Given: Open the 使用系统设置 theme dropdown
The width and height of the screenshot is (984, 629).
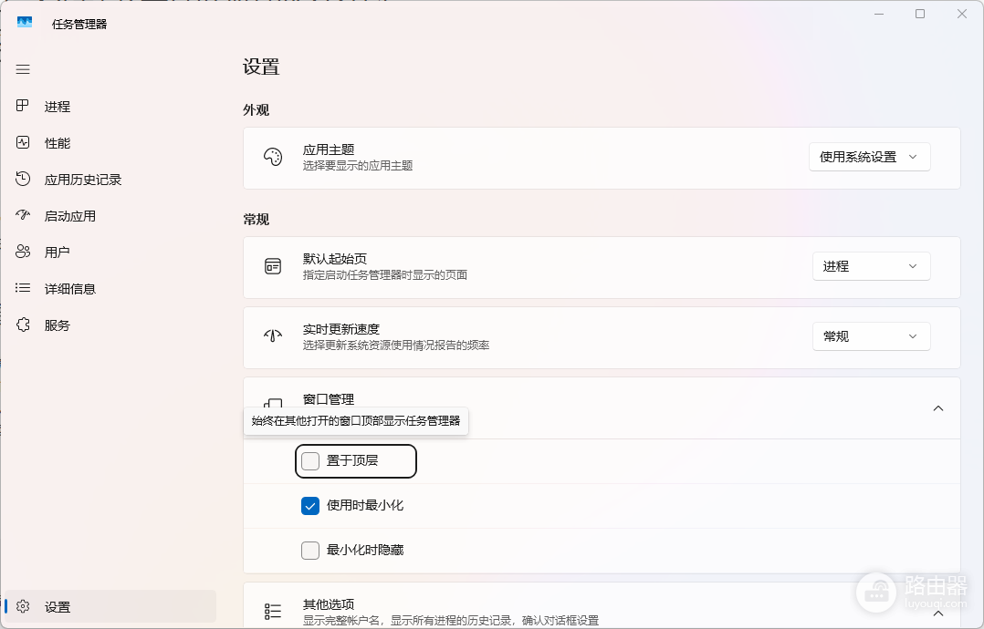Looking at the screenshot, I should pos(869,157).
